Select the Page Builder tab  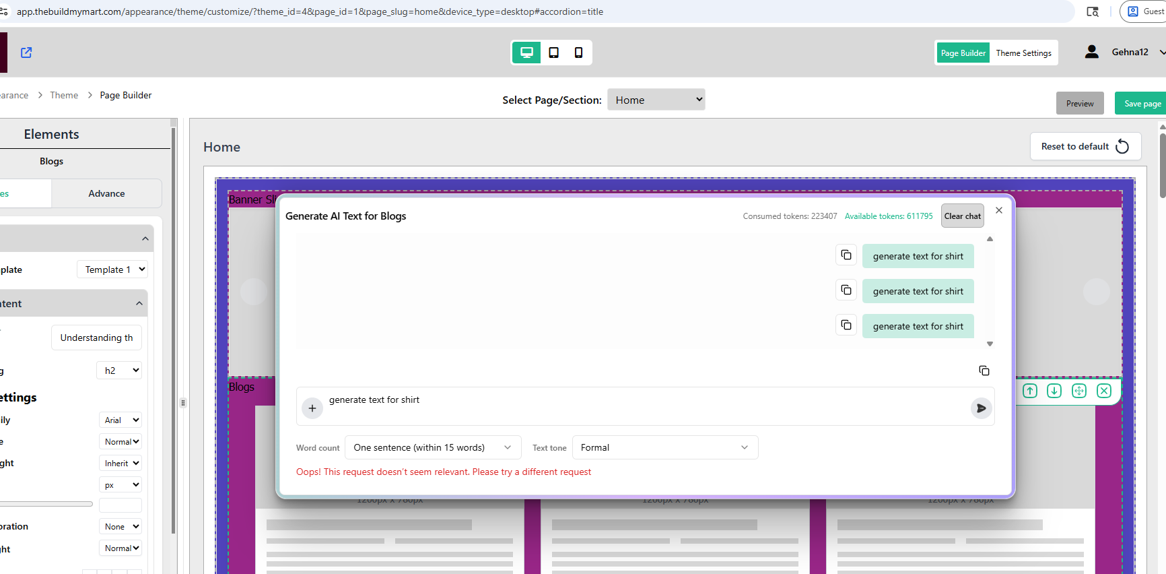(x=963, y=53)
